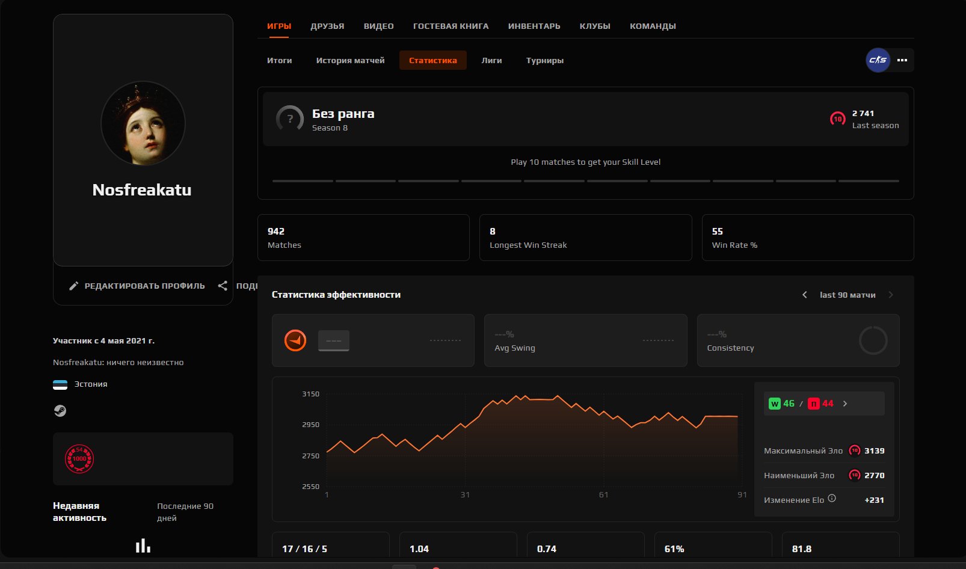Open the CS game selector icon
Image resolution: width=966 pixels, height=569 pixels.
(x=878, y=60)
